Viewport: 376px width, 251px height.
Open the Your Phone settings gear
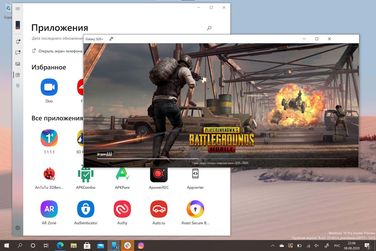[x=18, y=228]
